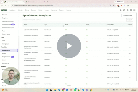This screenshot has height=92, width=138.
Task: Open a new browser tab with the plus icon
Action: point(48,2)
